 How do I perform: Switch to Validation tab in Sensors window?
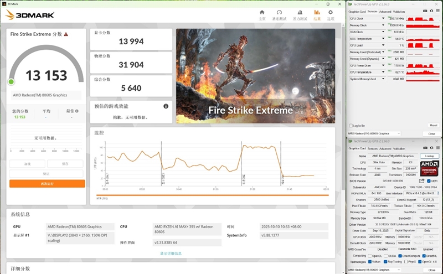click(399, 11)
